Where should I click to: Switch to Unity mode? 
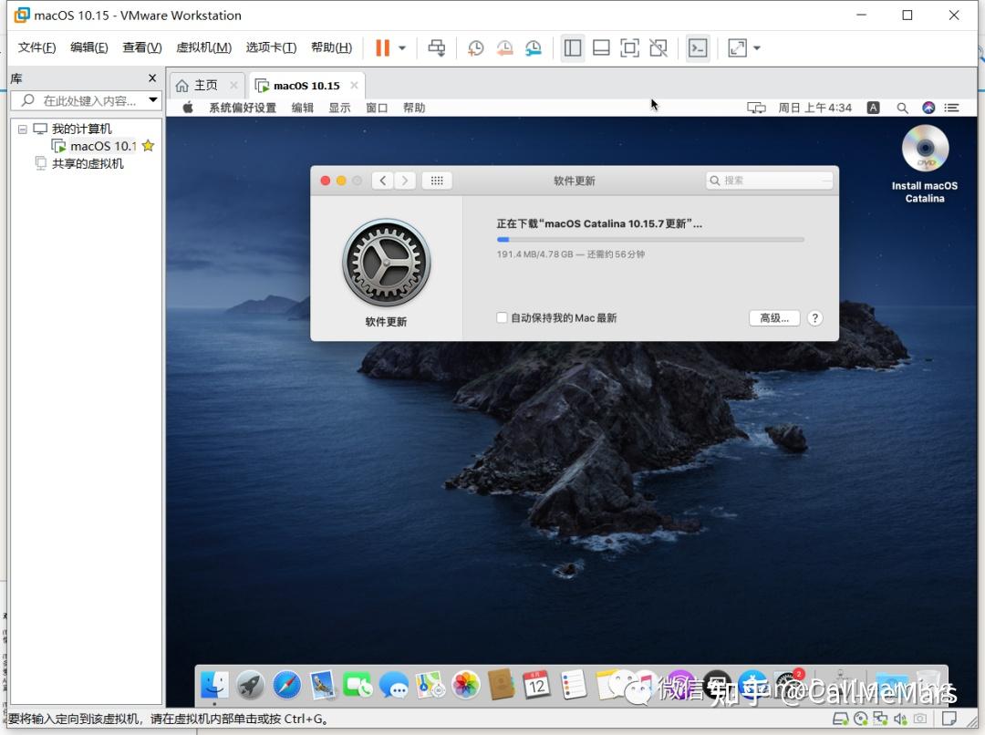[658, 47]
